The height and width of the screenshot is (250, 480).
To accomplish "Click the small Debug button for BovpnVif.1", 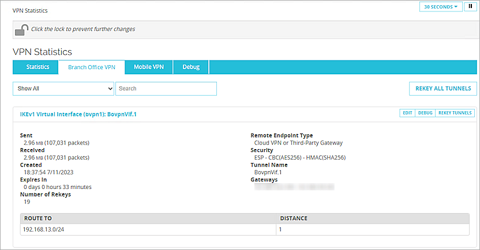I will coord(425,113).
